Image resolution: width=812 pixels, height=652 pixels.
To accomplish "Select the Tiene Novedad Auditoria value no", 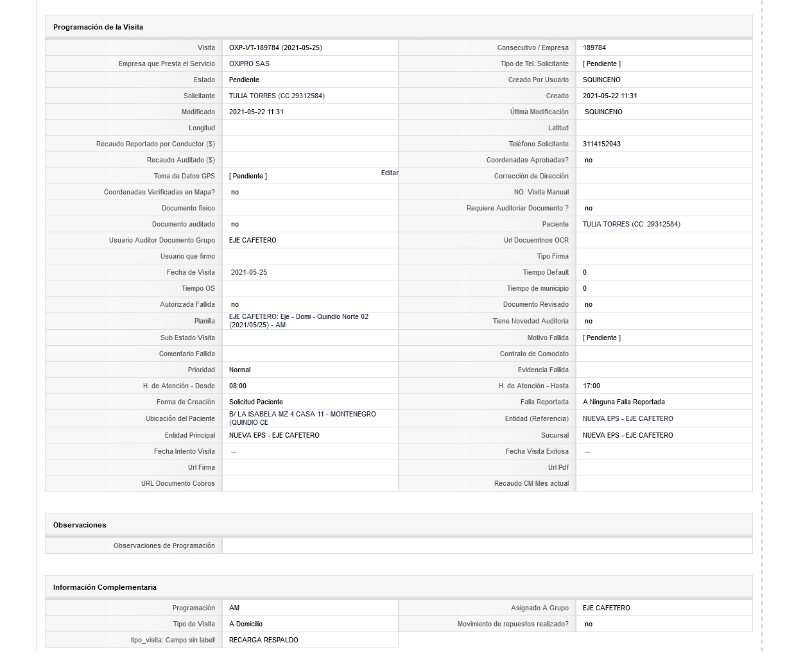I will (589, 321).
